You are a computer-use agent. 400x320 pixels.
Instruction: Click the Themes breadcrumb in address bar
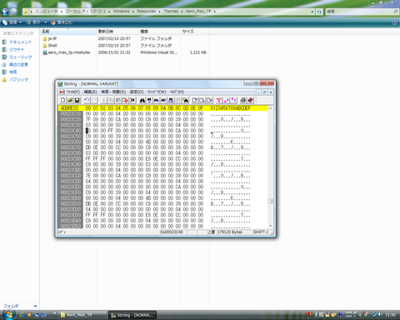(171, 11)
